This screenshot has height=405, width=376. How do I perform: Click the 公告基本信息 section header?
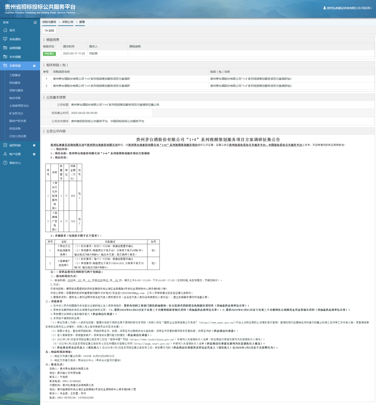pos(56,97)
